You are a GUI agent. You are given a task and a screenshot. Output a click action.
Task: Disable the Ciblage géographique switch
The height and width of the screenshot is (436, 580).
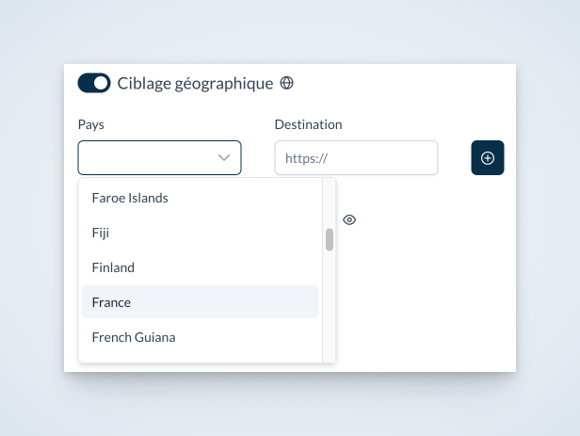pos(94,83)
